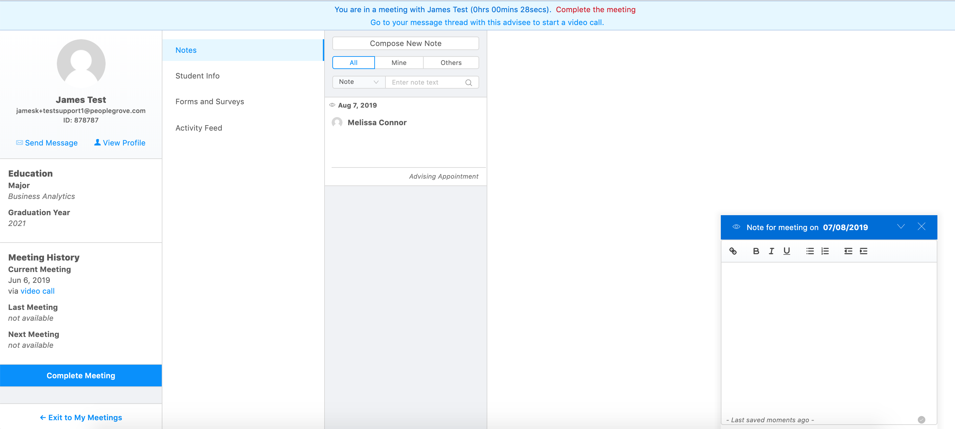Click the Business Analytics major value
Viewport: 955px width, 429px height.
pyautogui.click(x=42, y=196)
